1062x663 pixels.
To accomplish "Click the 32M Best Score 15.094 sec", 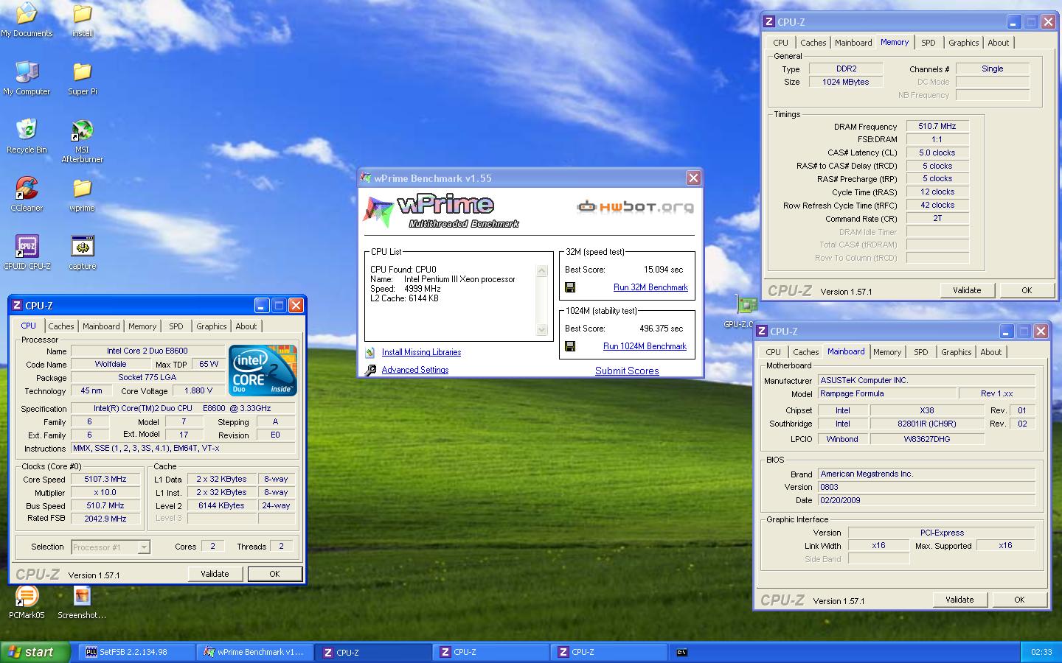I will [x=663, y=270].
